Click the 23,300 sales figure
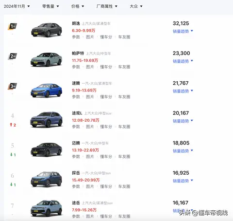233x221 pixels. (182, 53)
